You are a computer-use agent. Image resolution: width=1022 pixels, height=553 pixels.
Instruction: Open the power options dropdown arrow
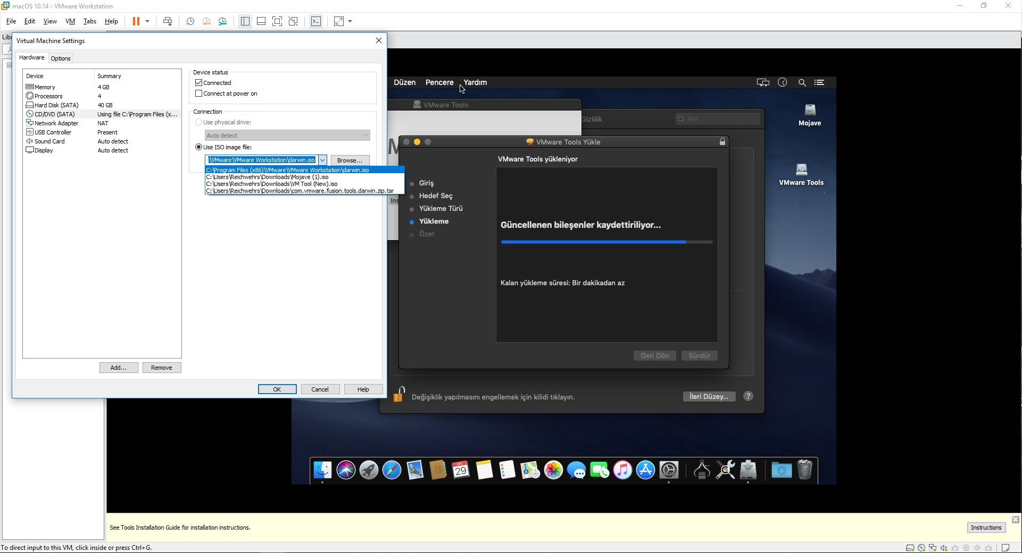tap(147, 21)
